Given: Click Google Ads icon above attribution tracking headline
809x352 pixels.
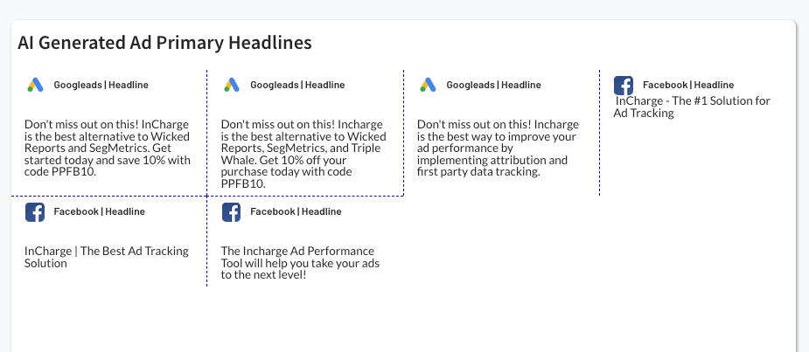Looking at the screenshot, I should tap(428, 85).
